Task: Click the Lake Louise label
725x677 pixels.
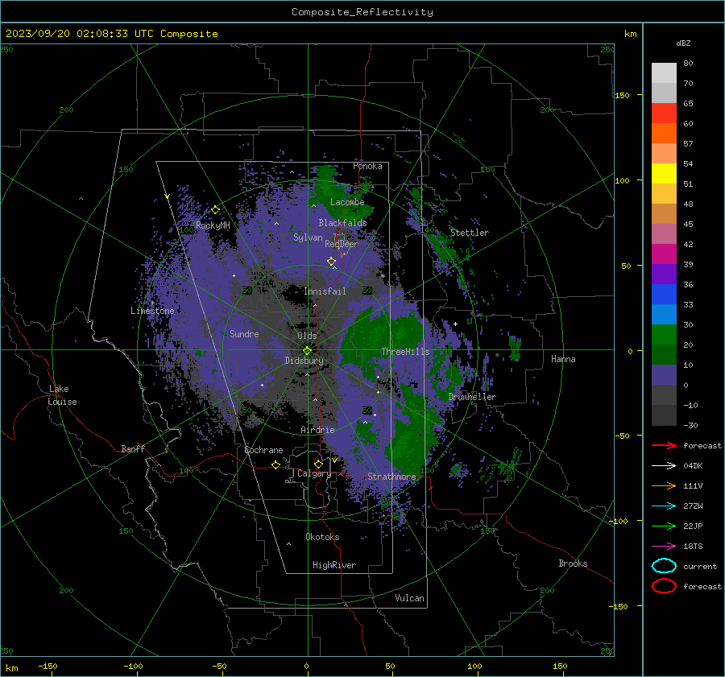Action: click(63, 395)
